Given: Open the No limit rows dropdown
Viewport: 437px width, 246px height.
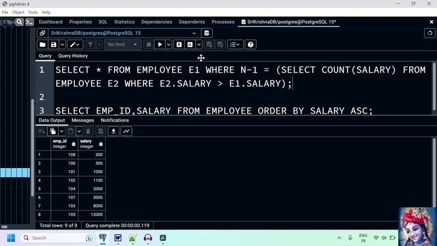Looking at the screenshot, I should (122, 44).
